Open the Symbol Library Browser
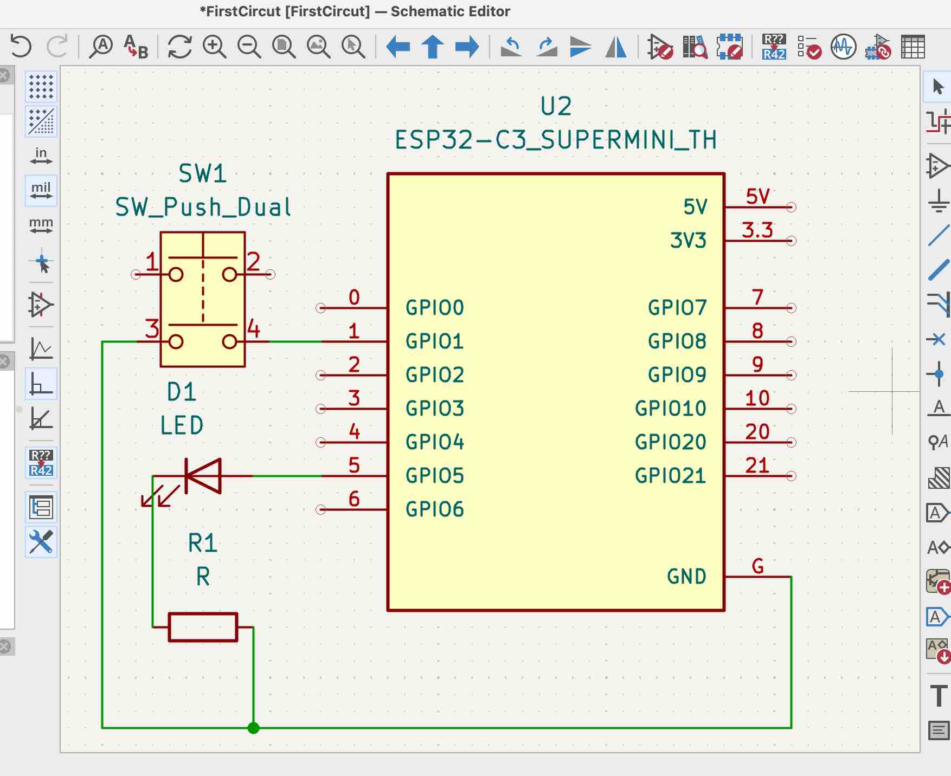This screenshot has height=776, width=951. tap(695, 46)
